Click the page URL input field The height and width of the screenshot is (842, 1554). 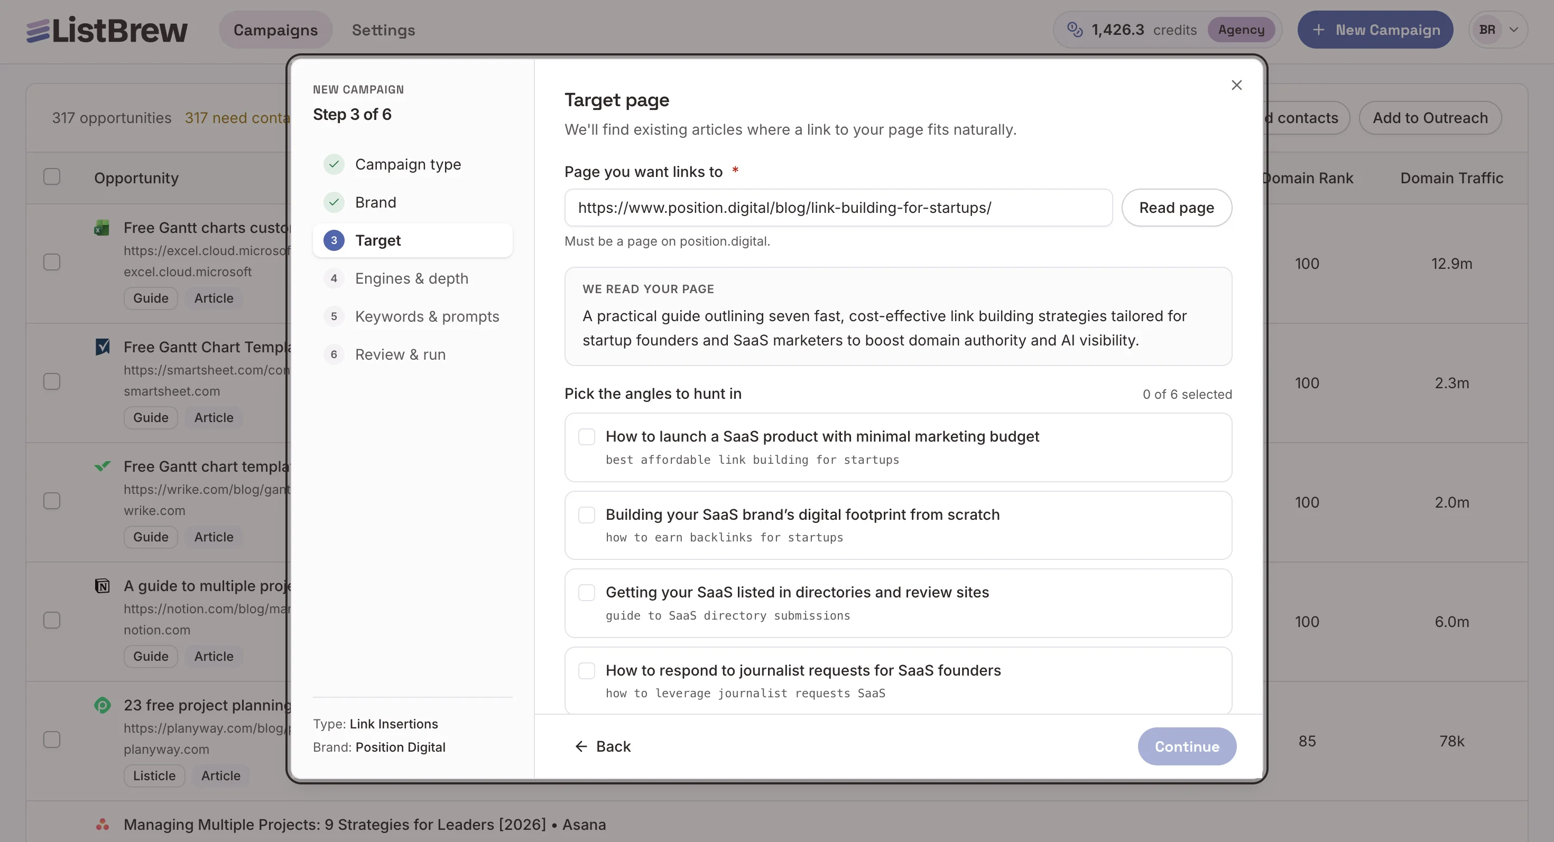838,208
